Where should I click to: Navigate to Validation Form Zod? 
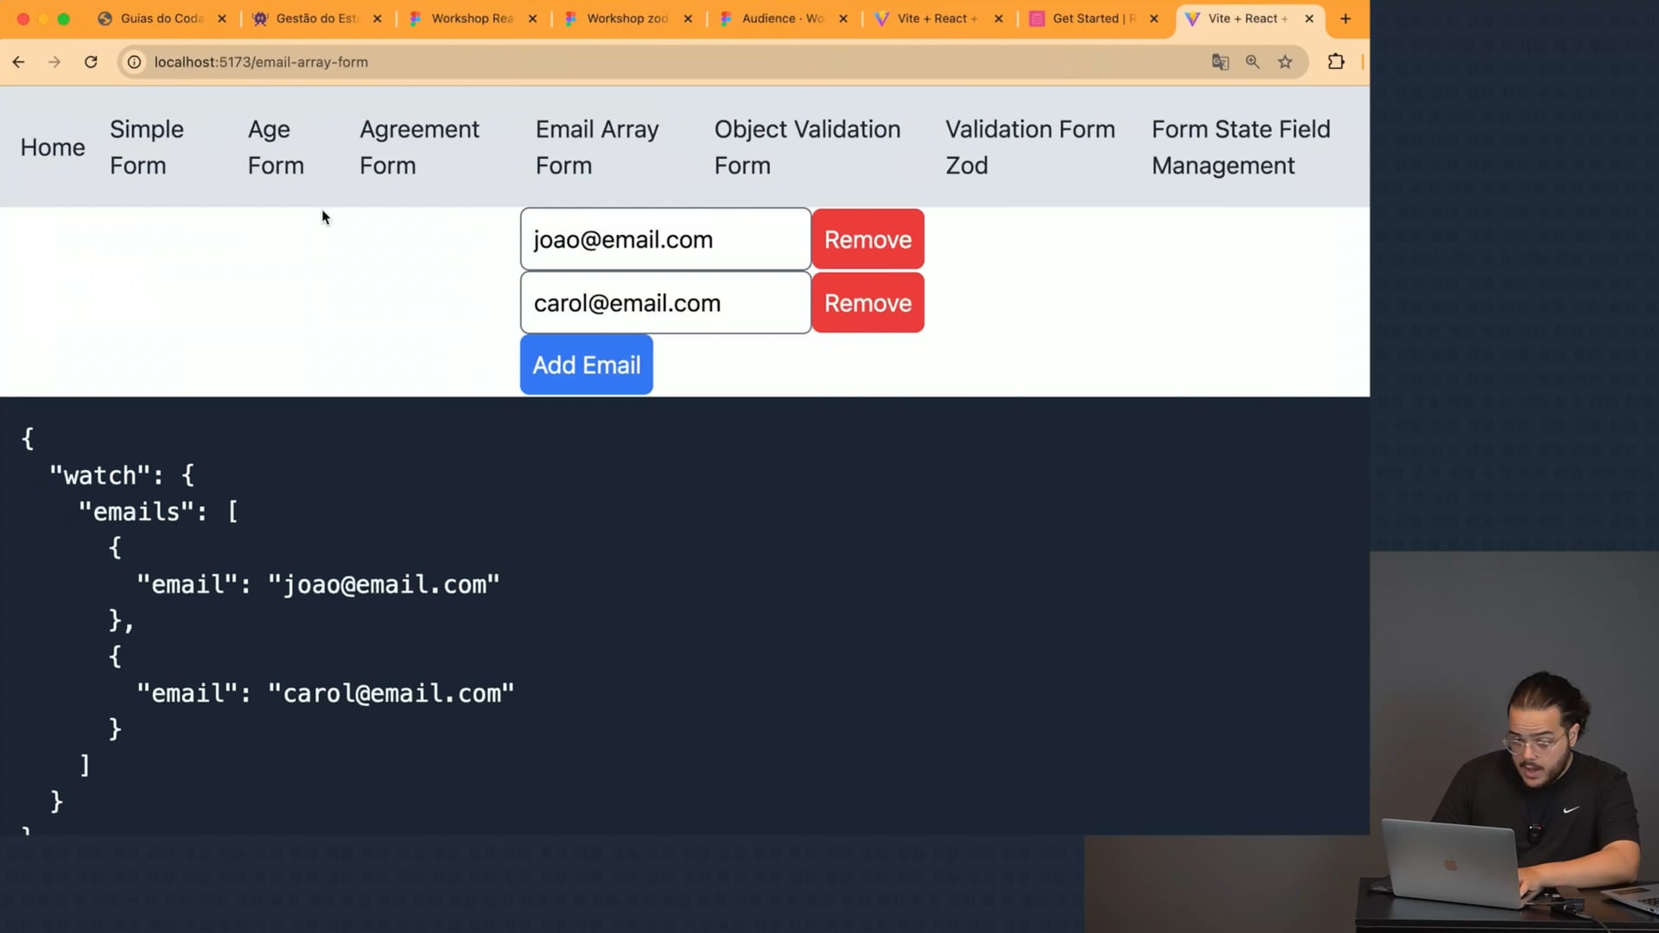1030,147
